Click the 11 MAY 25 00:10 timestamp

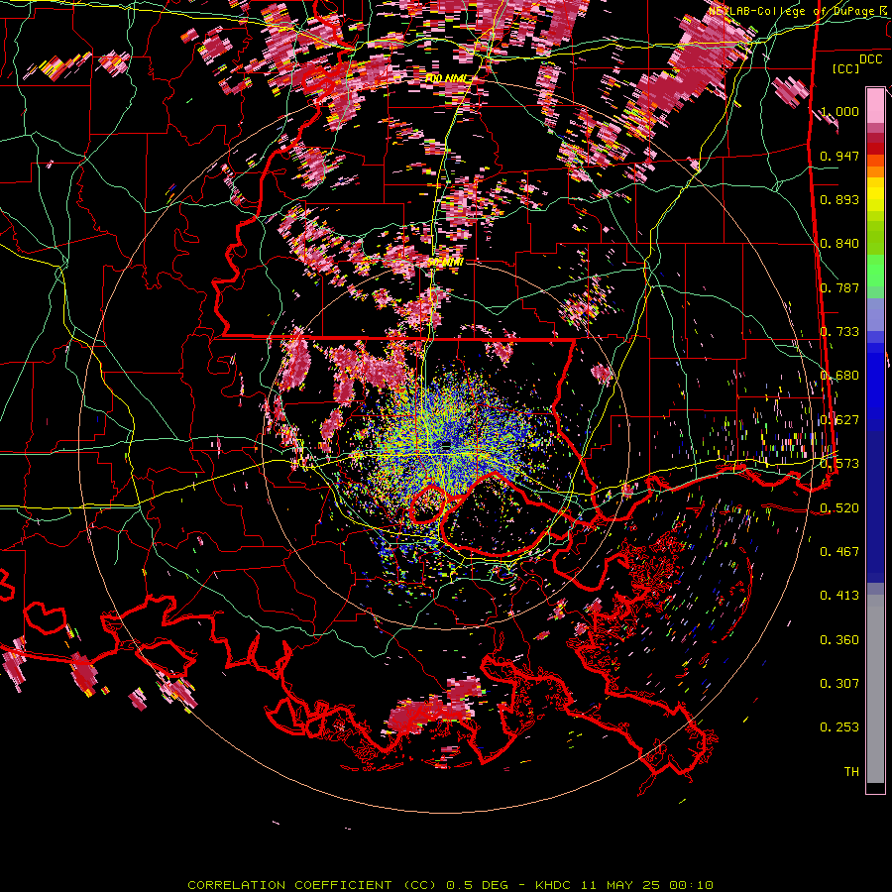649,885
